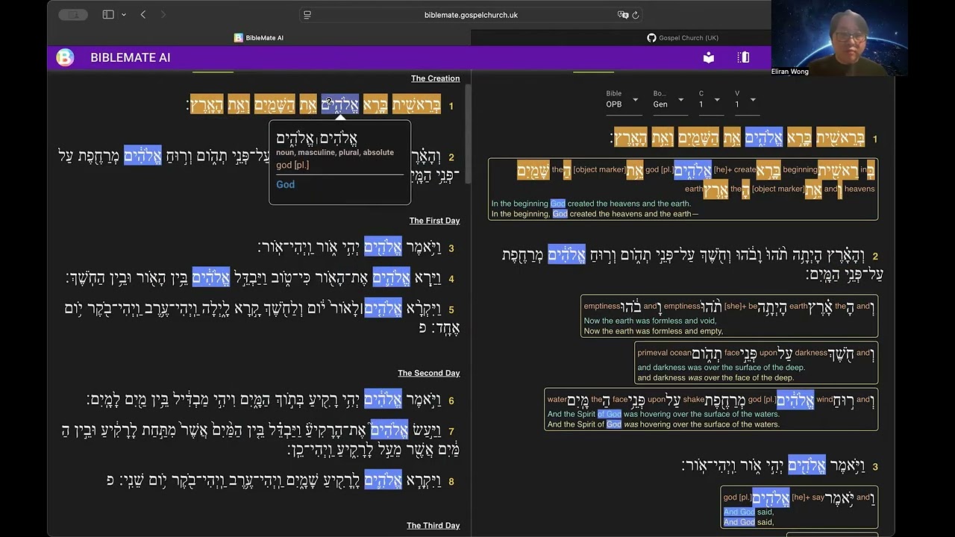Click verse number 8 in left panel
This screenshot has width=955, height=537.
click(451, 482)
